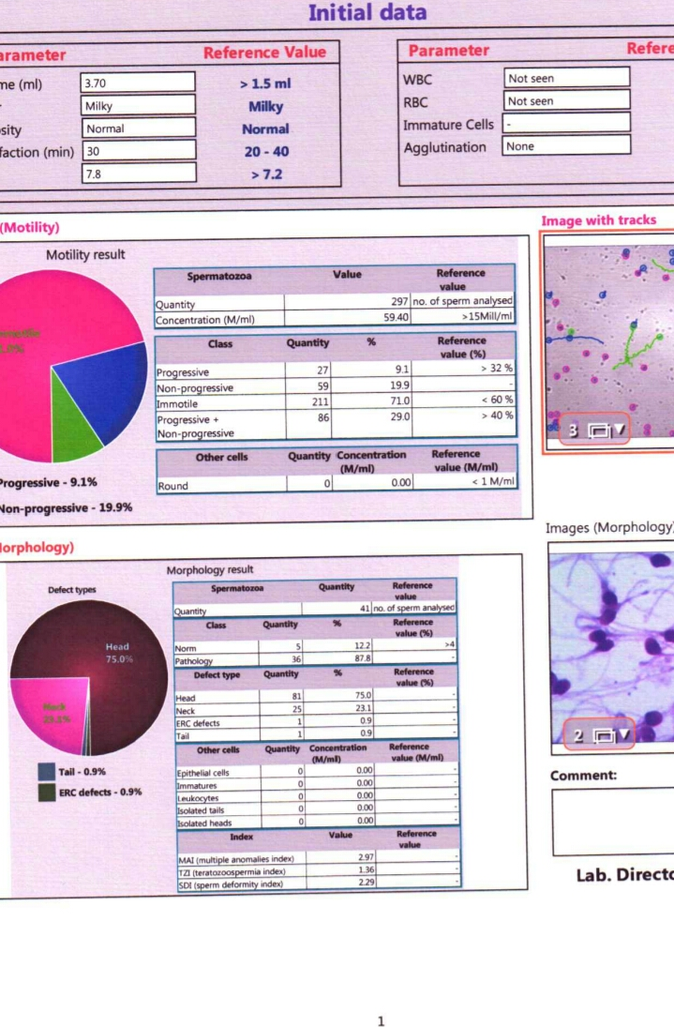Edit the WBC field showing Not seen
The width and height of the screenshot is (674, 1027).
[x=567, y=77]
